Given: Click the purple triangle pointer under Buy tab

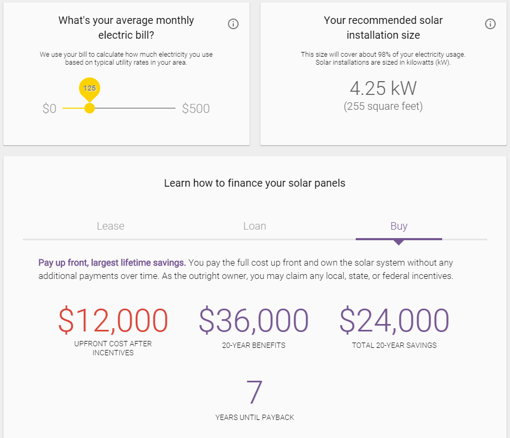Looking at the screenshot, I should [x=399, y=242].
